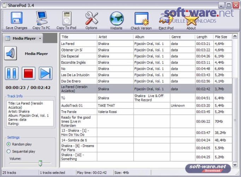Select the Sequential play radio button

tap(8, 151)
